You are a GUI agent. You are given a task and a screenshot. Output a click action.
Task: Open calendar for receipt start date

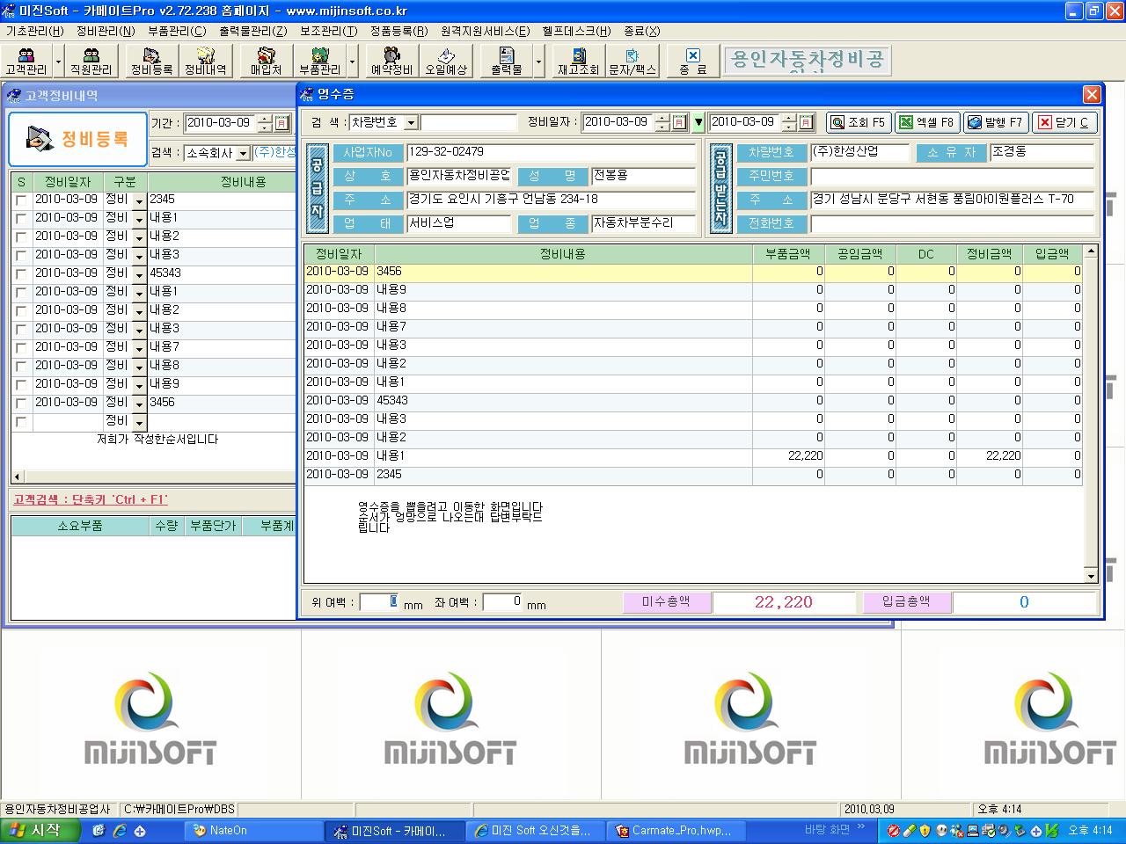(679, 122)
